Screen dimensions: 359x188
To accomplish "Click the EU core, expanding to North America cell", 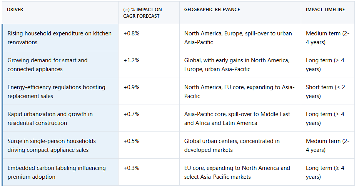I will tap(237, 172).
